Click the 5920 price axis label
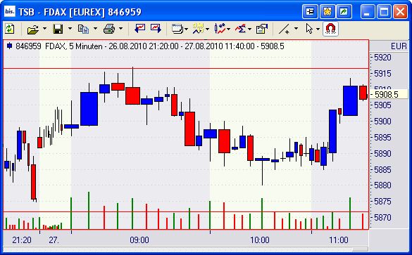The height and width of the screenshot is (255, 412). pyautogui.click(x=382, y=58)
